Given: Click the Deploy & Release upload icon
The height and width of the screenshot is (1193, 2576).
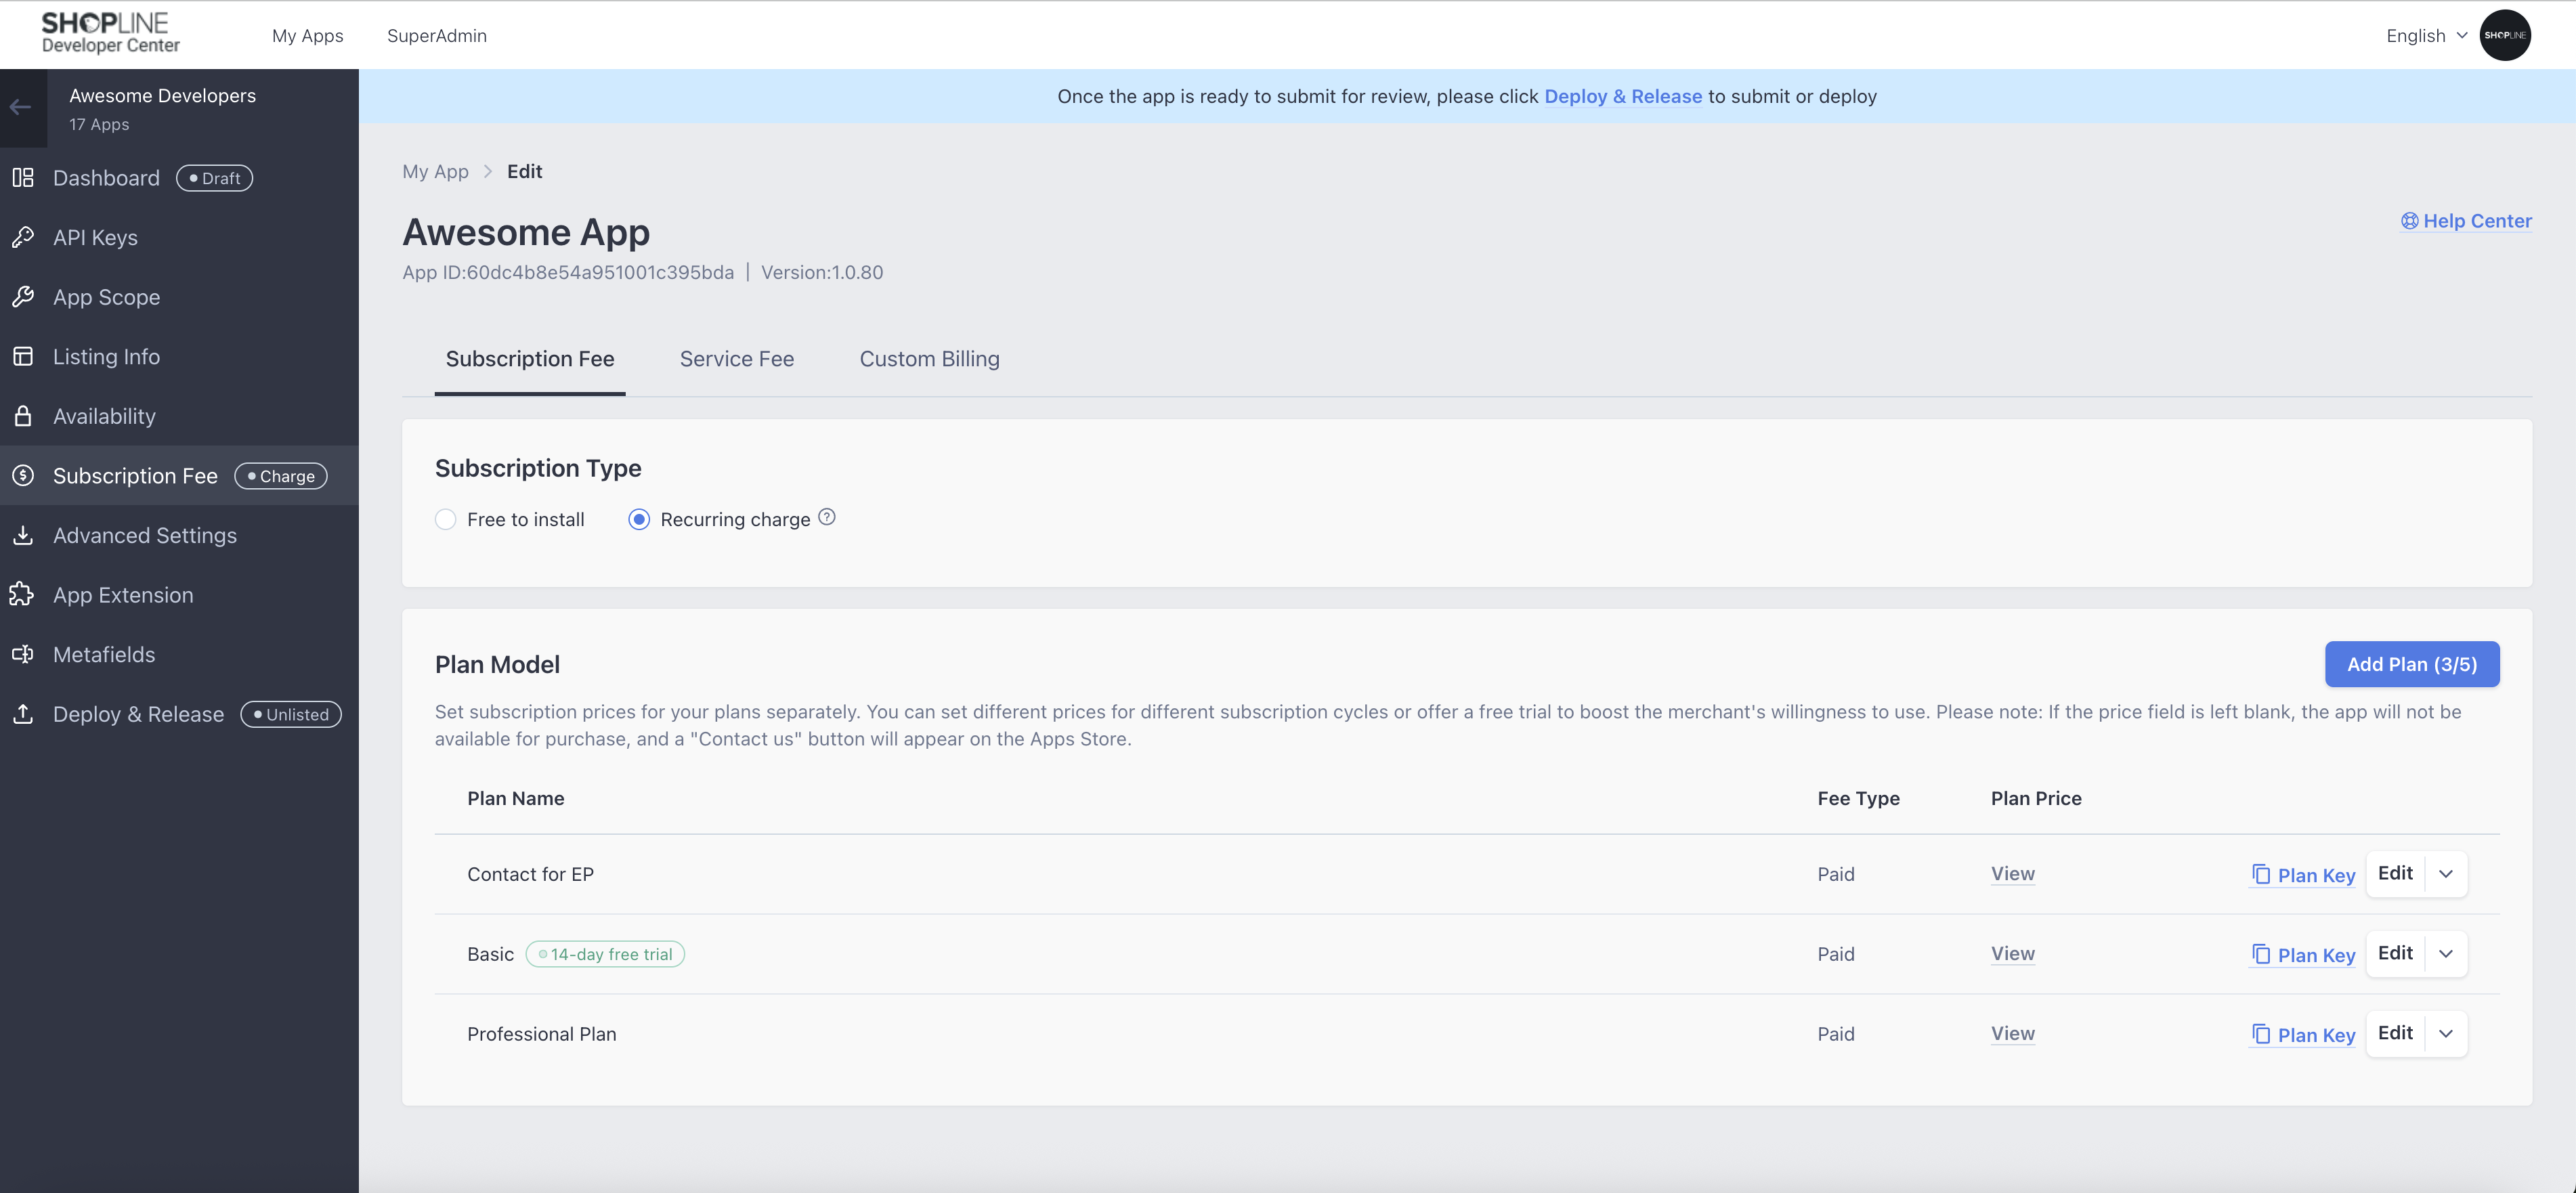Looking at the screenshot, I should [x=23, y=714].
